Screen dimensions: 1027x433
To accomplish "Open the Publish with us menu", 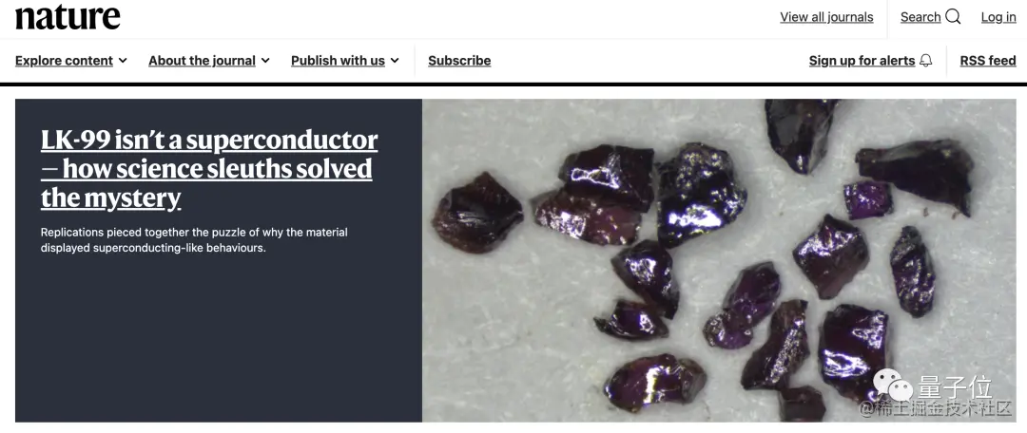I will click(x=345, y=60).
